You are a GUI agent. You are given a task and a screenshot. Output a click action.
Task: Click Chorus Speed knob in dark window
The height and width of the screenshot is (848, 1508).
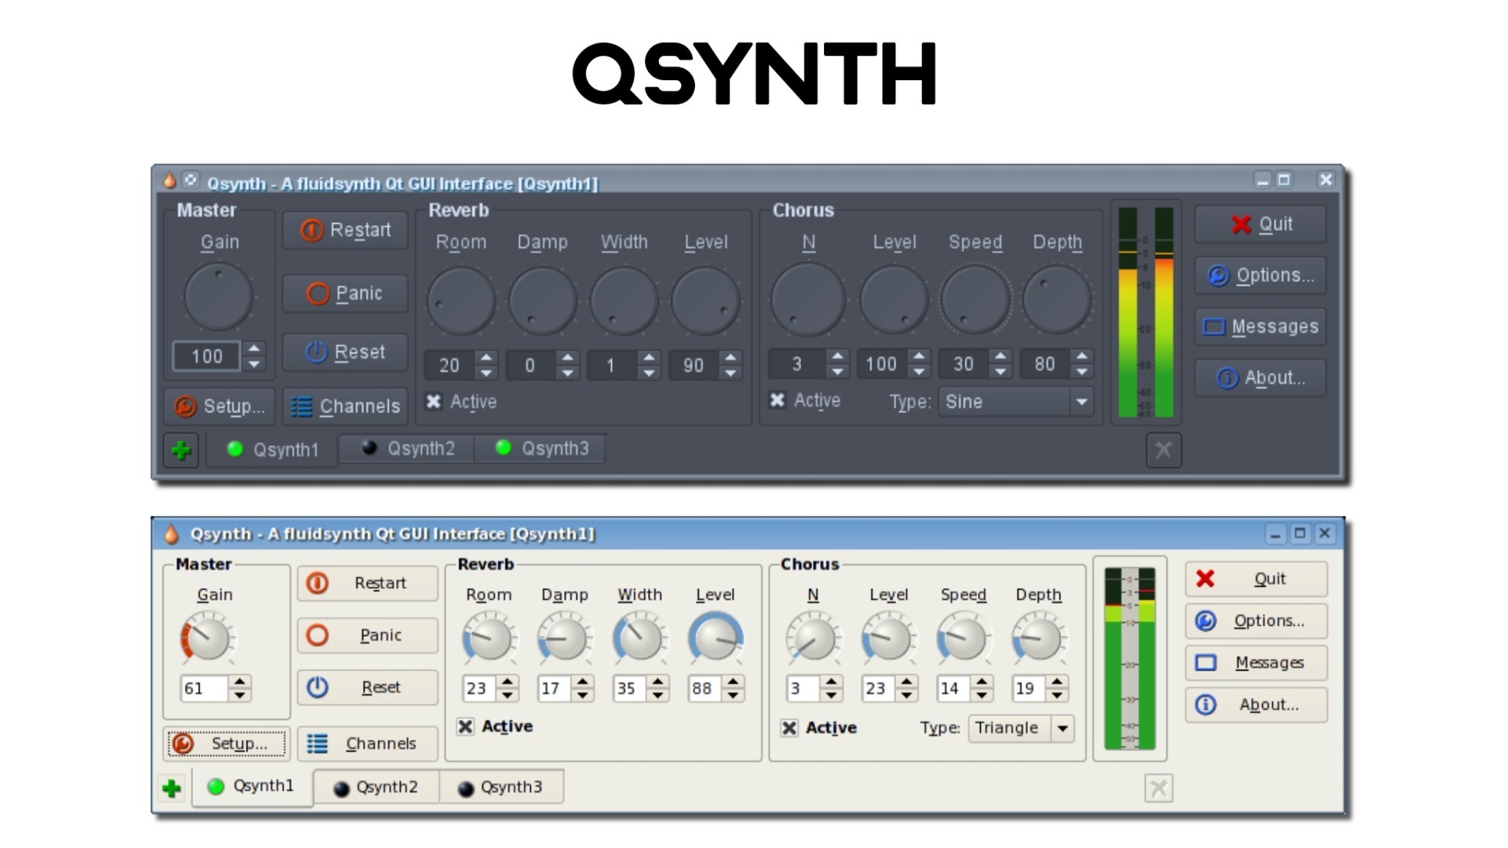[x=975, y=299]
